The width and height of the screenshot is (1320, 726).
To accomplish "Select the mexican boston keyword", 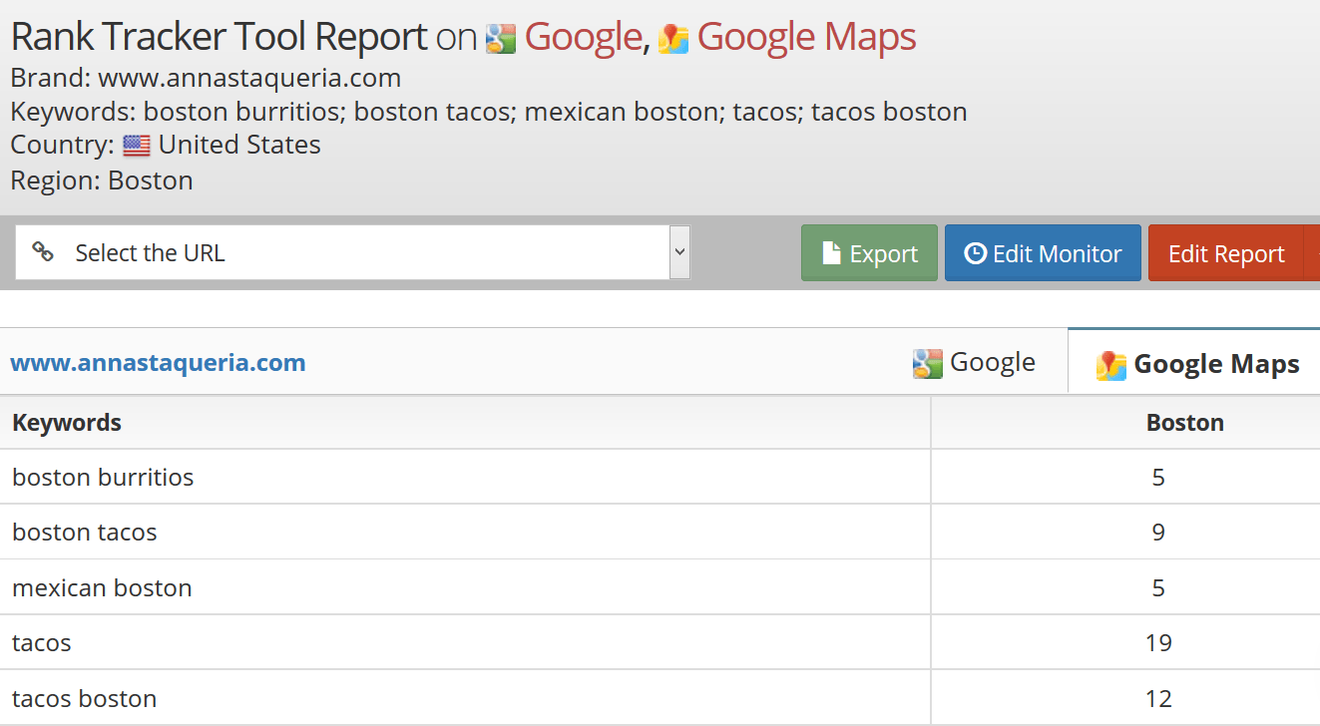I will (102, 587).
